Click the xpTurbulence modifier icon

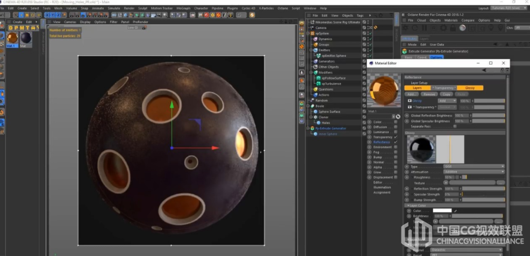point(318,84)
